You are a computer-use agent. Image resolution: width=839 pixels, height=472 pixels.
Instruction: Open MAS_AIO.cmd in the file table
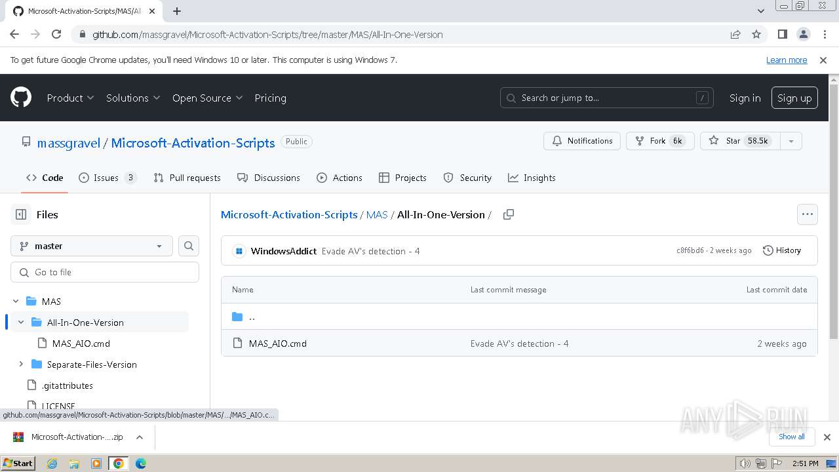(277, 344)
